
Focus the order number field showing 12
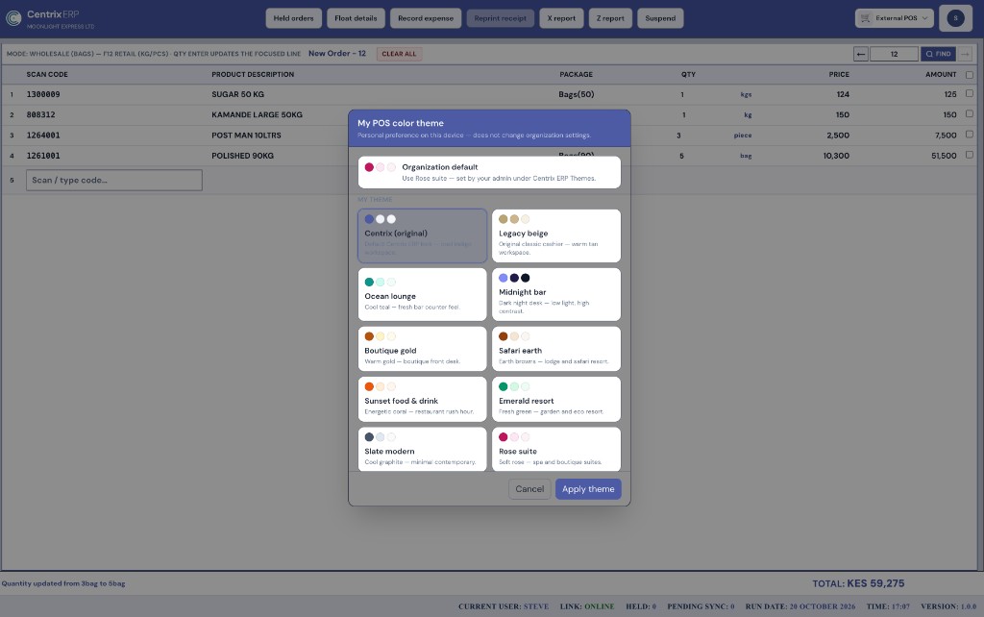click(x=895, y=54)
